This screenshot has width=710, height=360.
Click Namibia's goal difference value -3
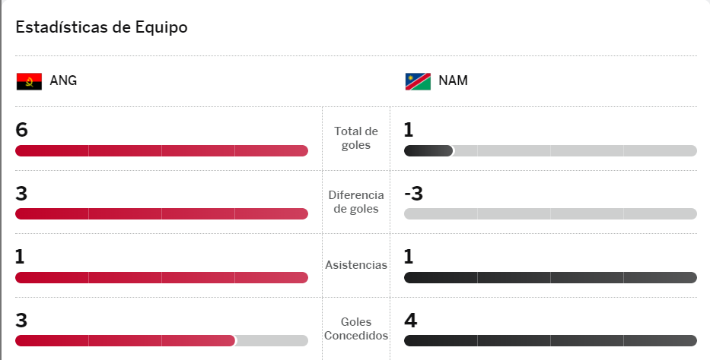click(413, 194)
